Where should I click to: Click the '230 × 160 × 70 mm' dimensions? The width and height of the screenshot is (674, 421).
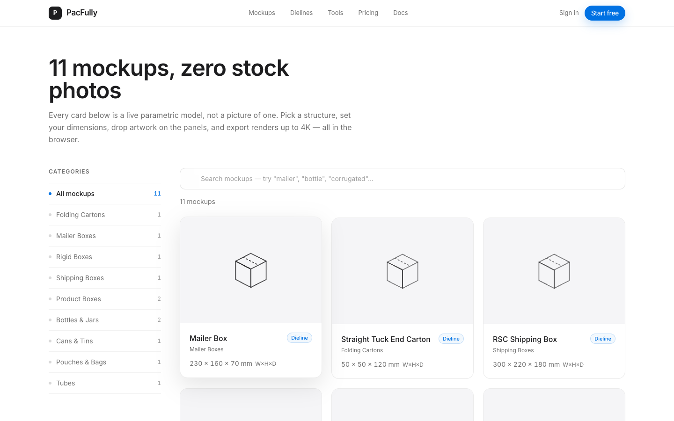(x=221, y=363)
